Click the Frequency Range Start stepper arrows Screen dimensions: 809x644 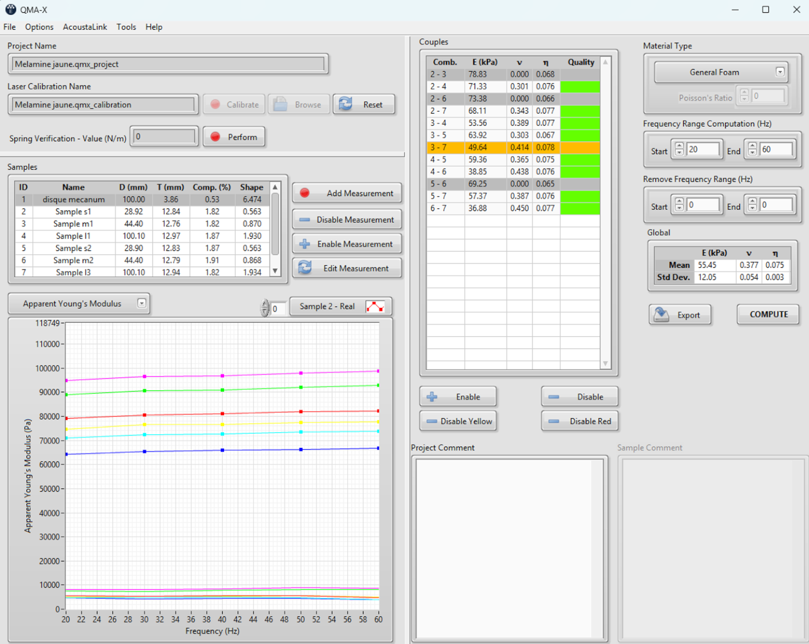point(679,149)
